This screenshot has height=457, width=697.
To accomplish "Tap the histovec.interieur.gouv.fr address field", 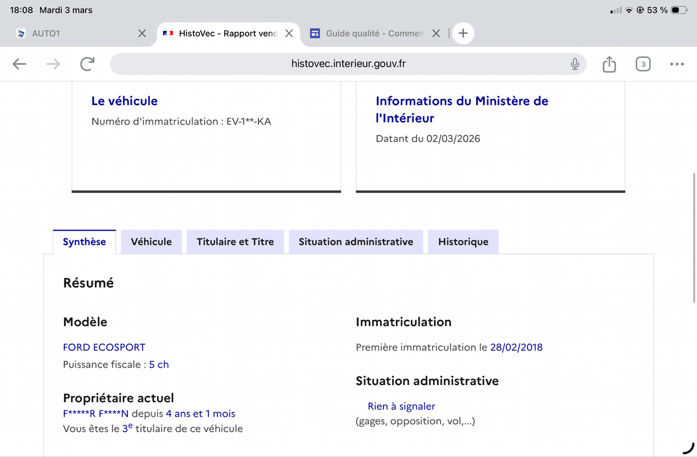I will (348, 64).
